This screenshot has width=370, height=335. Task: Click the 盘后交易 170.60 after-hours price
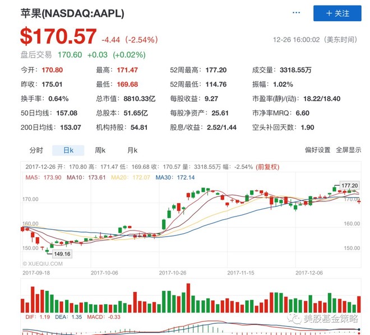point(70,55)
